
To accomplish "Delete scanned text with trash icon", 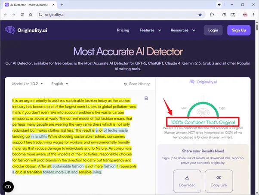I will click(x=146, y=98).
